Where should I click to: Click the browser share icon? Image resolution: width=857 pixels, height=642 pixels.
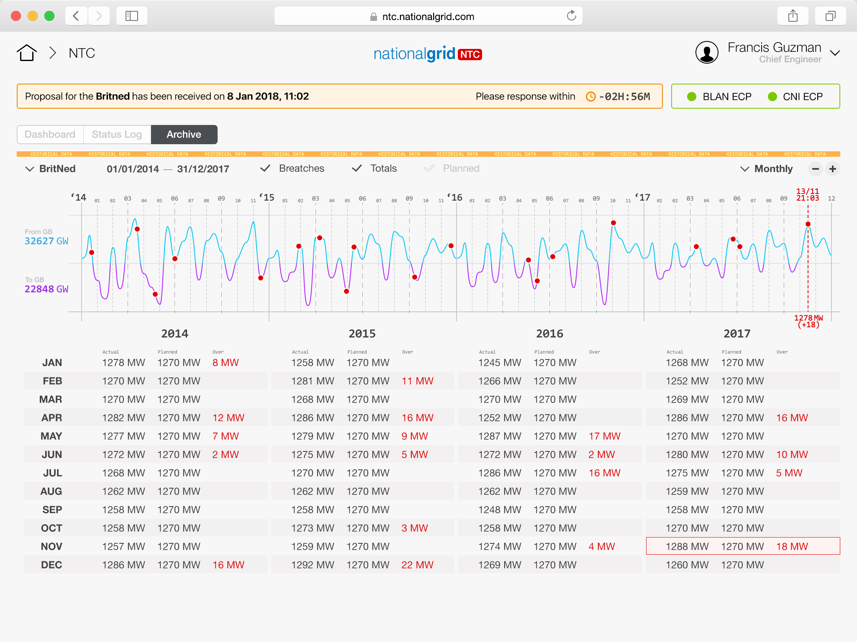[x=793, y=16]
